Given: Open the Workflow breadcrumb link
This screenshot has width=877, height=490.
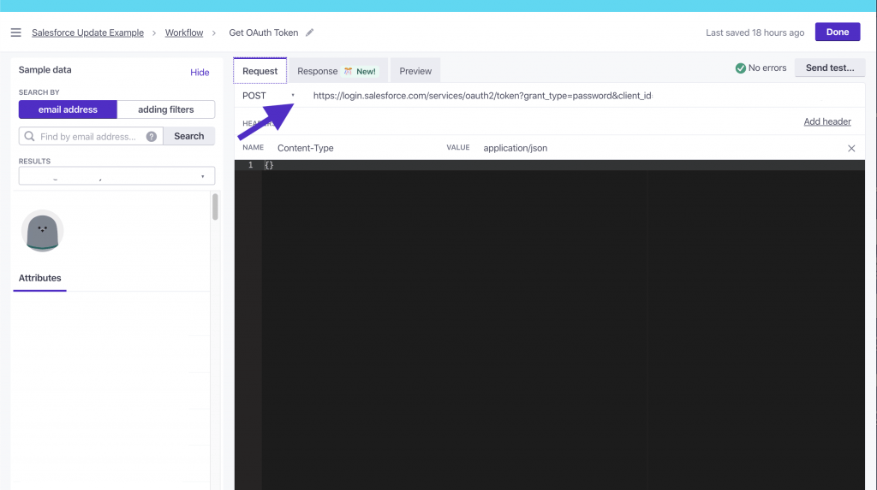Looking at the screenshot, I should point(184,32).
